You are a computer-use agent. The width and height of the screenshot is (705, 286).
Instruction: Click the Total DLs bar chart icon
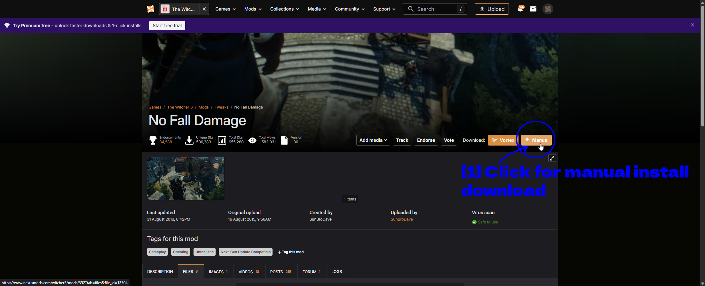point(222,140)
